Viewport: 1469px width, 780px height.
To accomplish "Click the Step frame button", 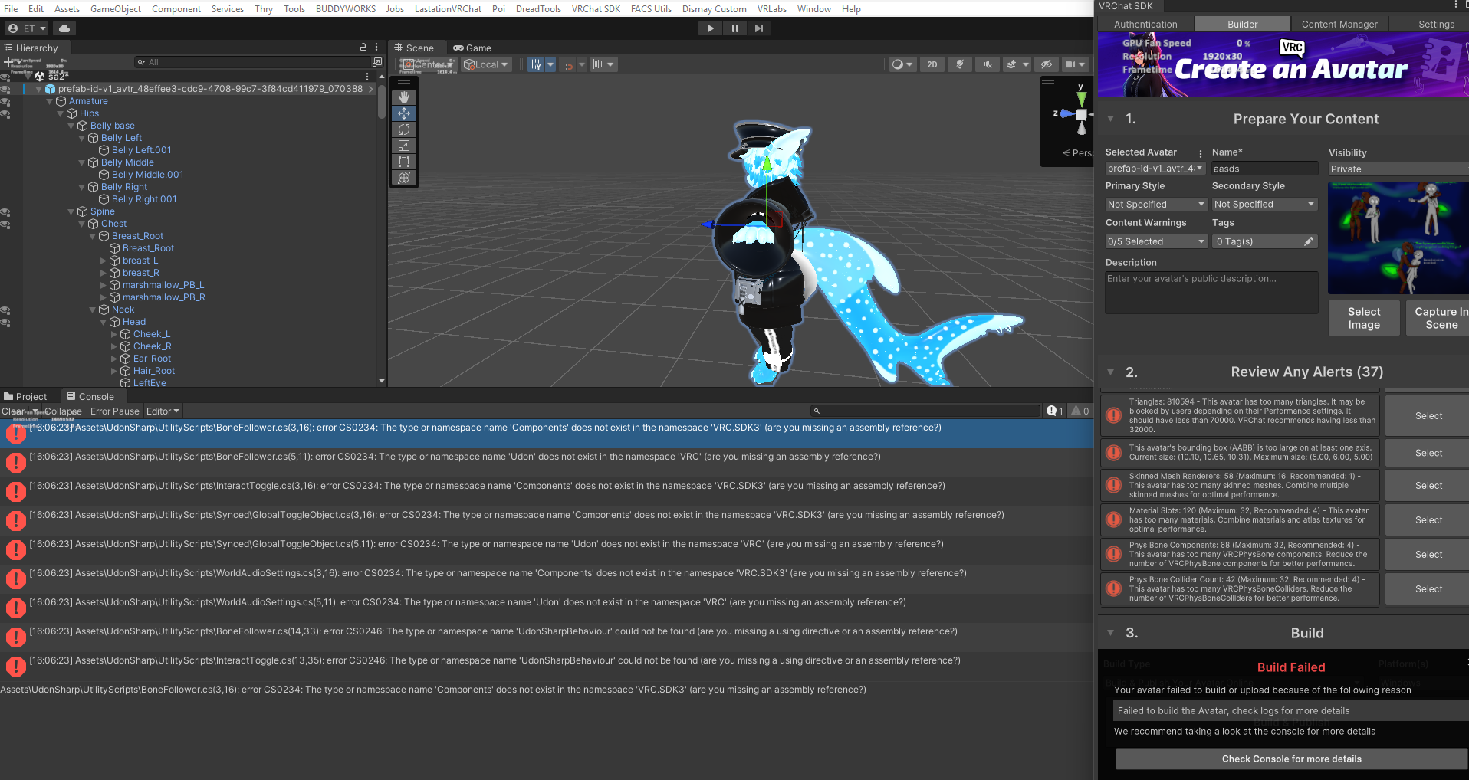I will (x=759, y=28).
